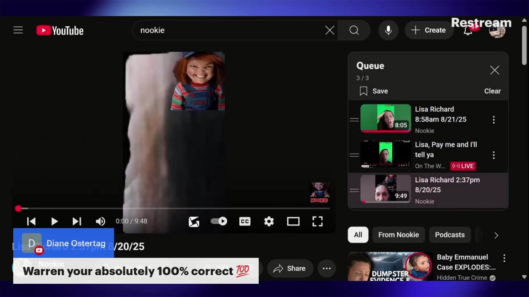Grab the reorder handle for Lisa Richard 2:37pm
Image resolution: width=529 pixels, height=297 pixels.
354,190
